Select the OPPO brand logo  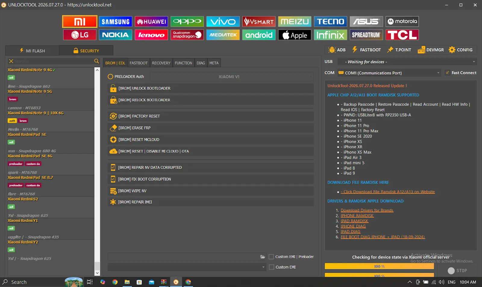187,21
